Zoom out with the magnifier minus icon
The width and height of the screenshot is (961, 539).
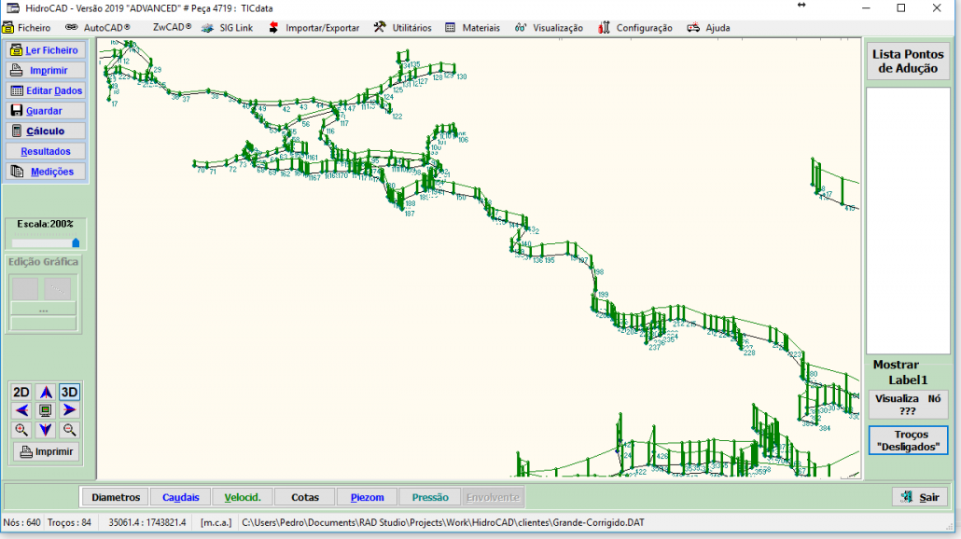click(x=70, y=430)
